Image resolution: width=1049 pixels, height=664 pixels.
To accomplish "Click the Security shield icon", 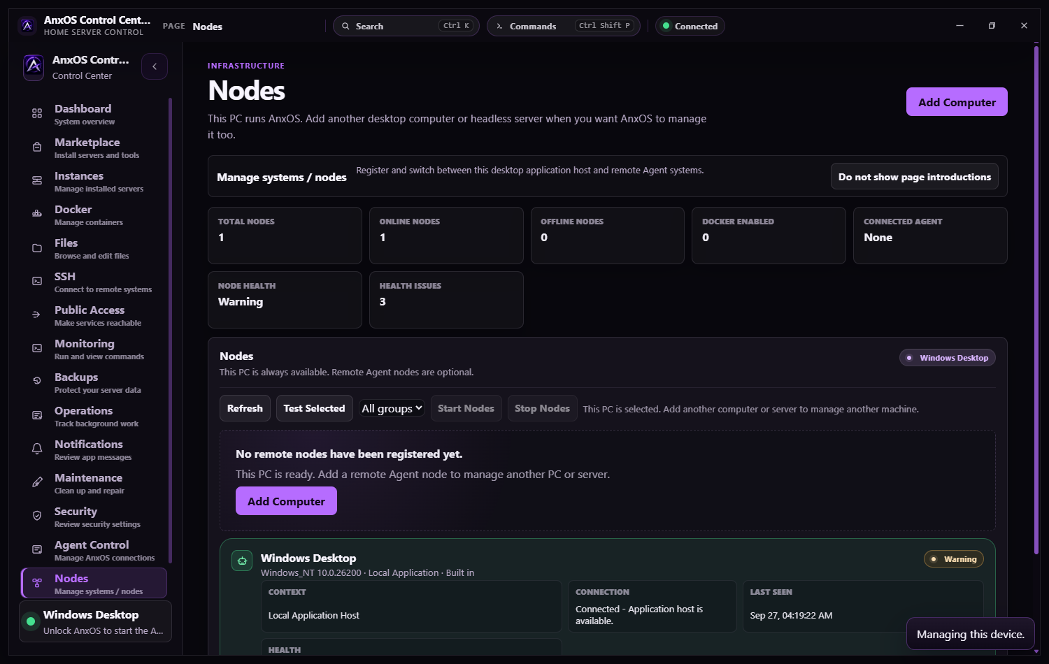I will click(x=37, y=516).
